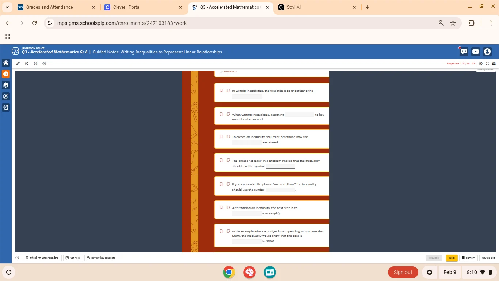
Task: Toggle bookmark on the 'no more than' question
Action: pyautogui.click(x=221, y=184)
